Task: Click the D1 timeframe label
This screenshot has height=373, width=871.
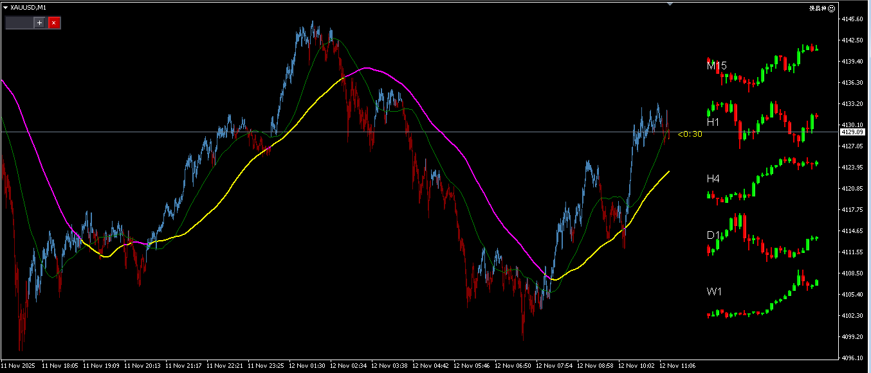Action: (x=713, y=235)
